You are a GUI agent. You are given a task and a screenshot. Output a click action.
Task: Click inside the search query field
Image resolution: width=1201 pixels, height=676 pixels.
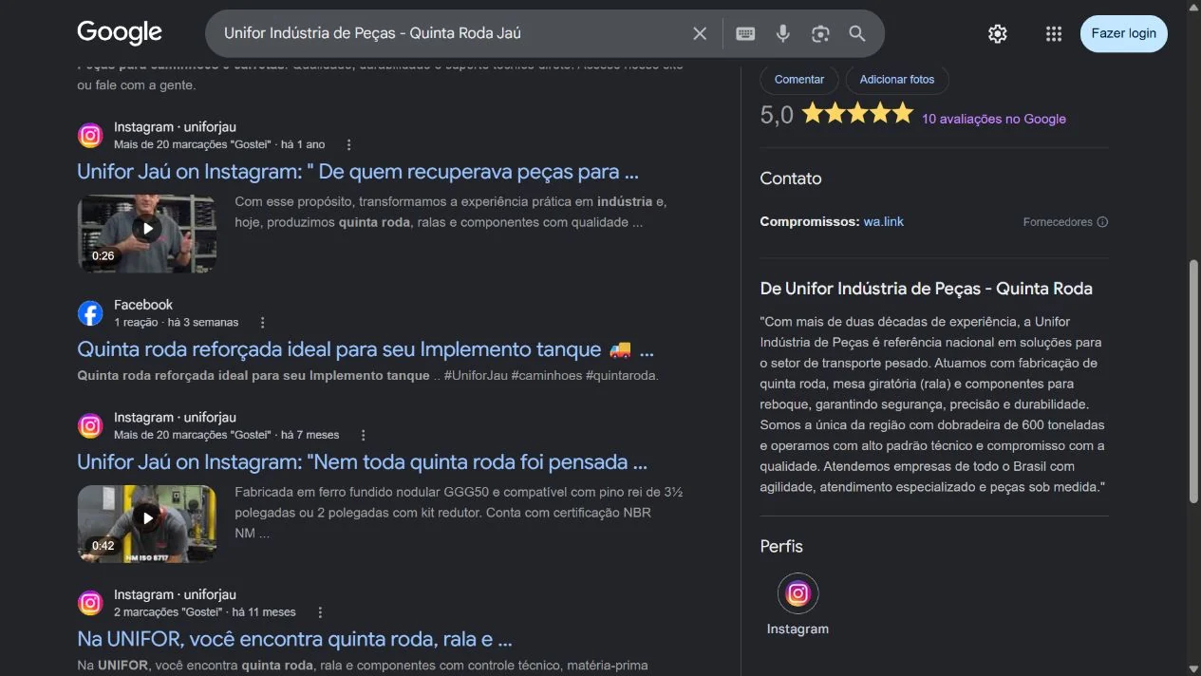[x=451, y=33]
